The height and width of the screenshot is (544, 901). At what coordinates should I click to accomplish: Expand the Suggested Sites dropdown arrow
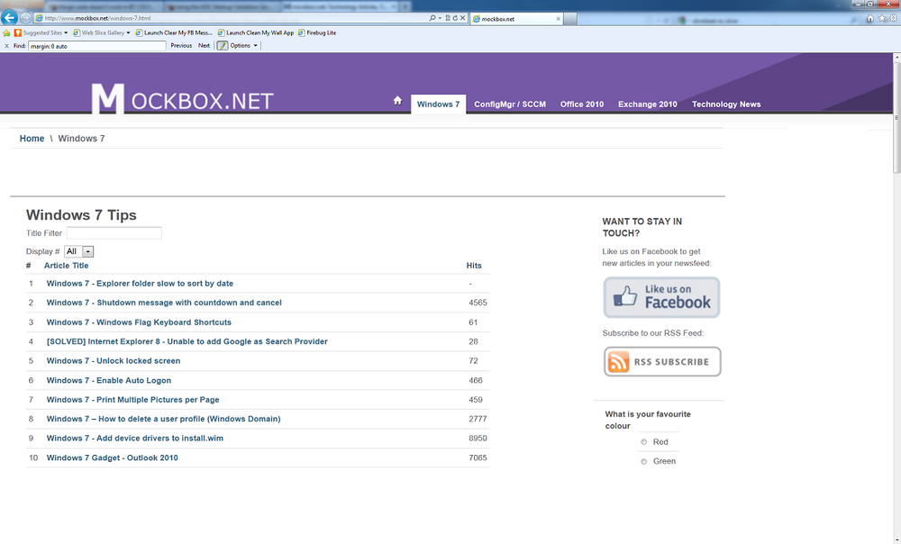66,32
